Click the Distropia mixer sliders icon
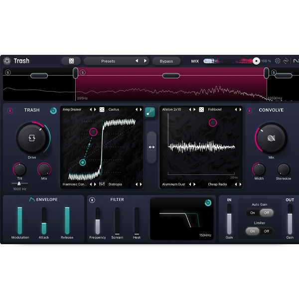The width and height of the screenshot is (299, 299). coord(102,184)
